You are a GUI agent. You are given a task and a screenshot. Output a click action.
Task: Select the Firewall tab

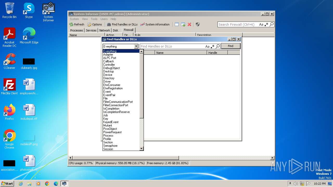pos(129,30)
